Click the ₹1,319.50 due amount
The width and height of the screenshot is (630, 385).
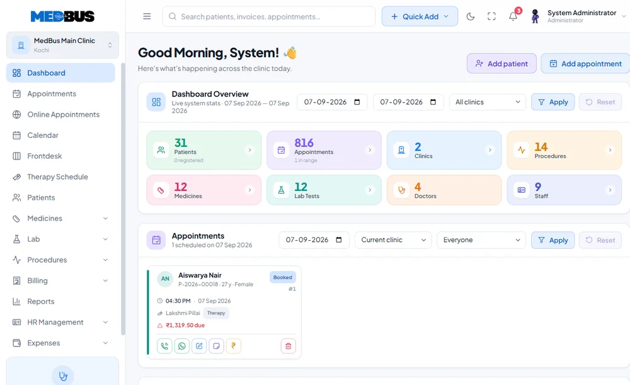pos(185,326)
